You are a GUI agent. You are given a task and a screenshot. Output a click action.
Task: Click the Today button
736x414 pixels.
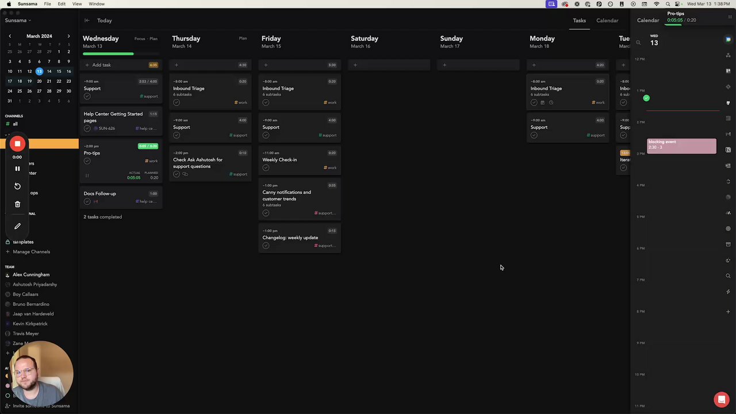104,21
